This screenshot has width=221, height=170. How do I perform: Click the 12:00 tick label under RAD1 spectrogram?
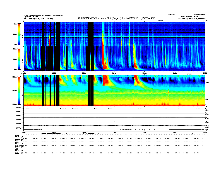(114, 73)
